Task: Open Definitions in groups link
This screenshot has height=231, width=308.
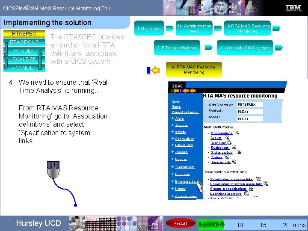Action: click(226, 194)
